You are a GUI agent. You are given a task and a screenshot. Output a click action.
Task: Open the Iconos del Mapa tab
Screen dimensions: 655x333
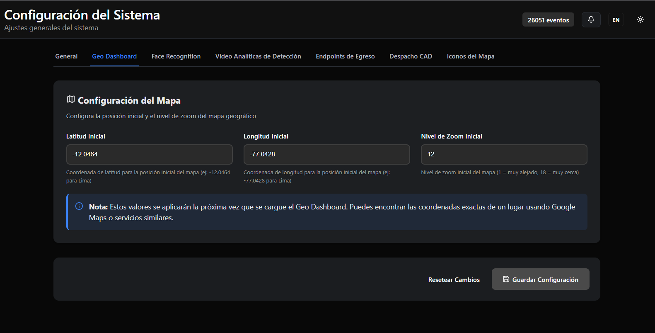point(471,56)
